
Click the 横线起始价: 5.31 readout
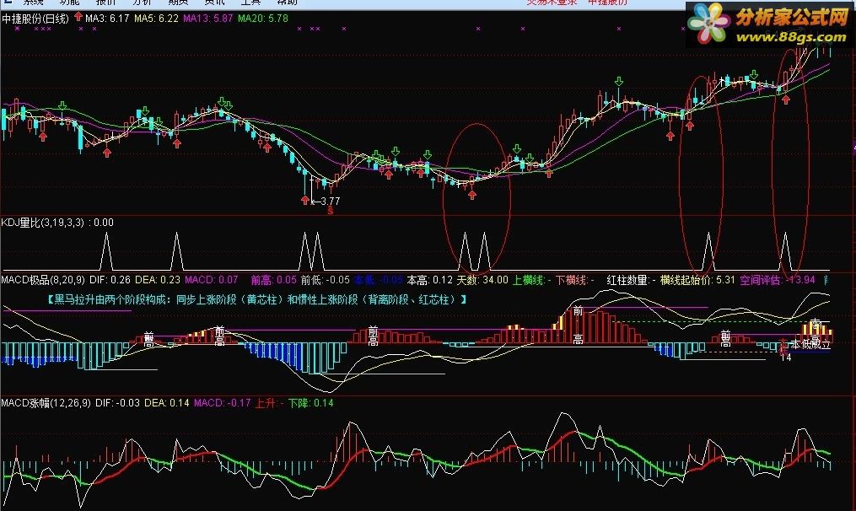[697, 279]
